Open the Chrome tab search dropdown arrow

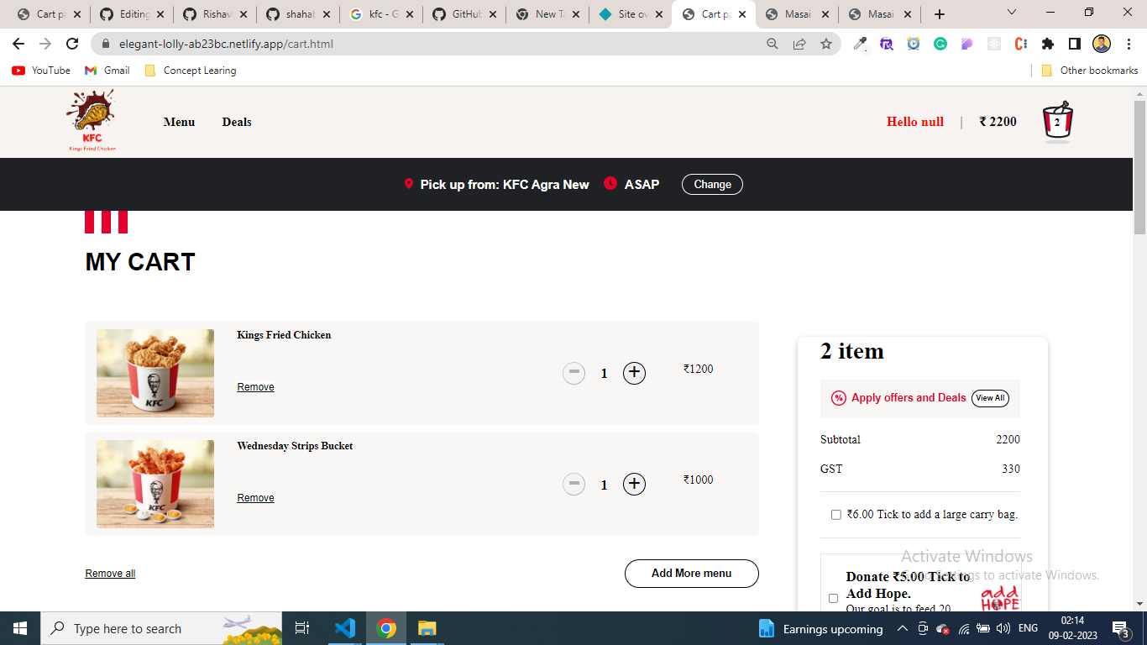[x=1012, y=13]
